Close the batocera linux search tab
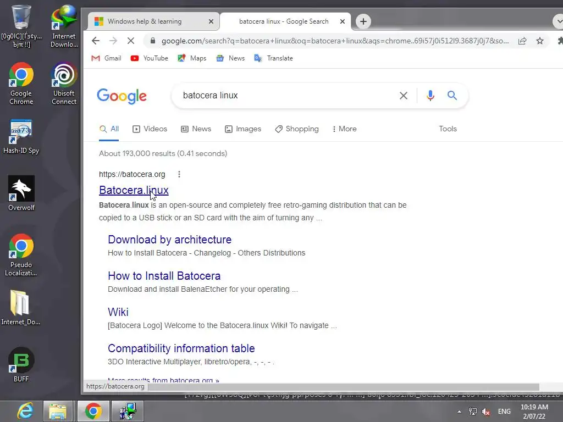The width and height of the screenshot is (563, 422). [x=343, y=21]
